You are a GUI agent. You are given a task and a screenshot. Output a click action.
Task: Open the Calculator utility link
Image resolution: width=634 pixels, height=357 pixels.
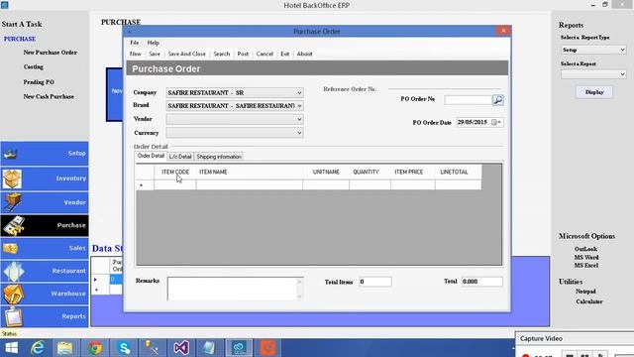(589, 301)
